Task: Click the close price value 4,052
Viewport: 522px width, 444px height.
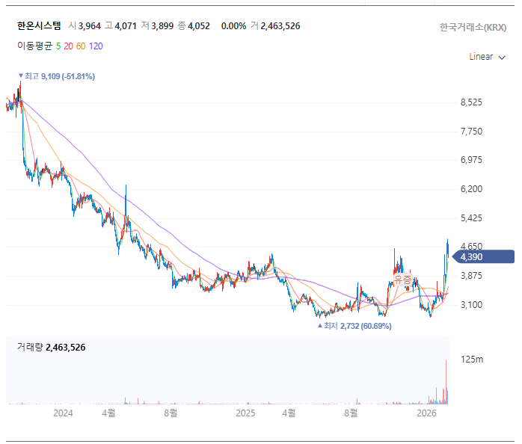Action: tap(199, 26)
